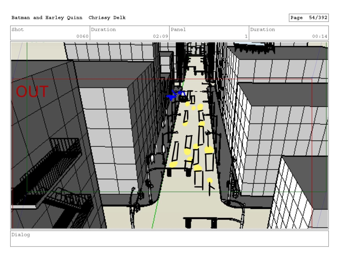
Task: Click the 'Batman and Harley Quinn' title text
Action: pos(47,18)
